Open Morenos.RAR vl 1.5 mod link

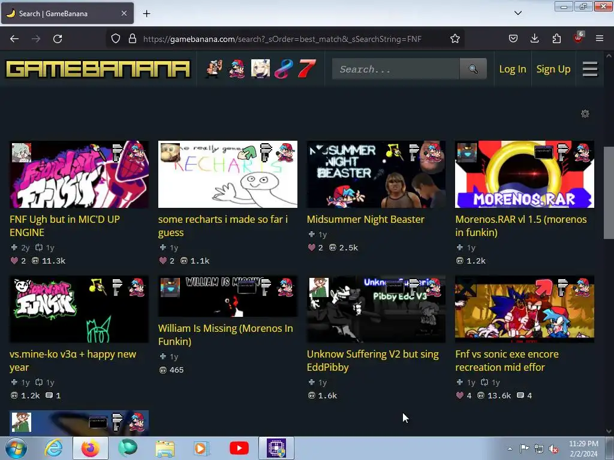521,226
